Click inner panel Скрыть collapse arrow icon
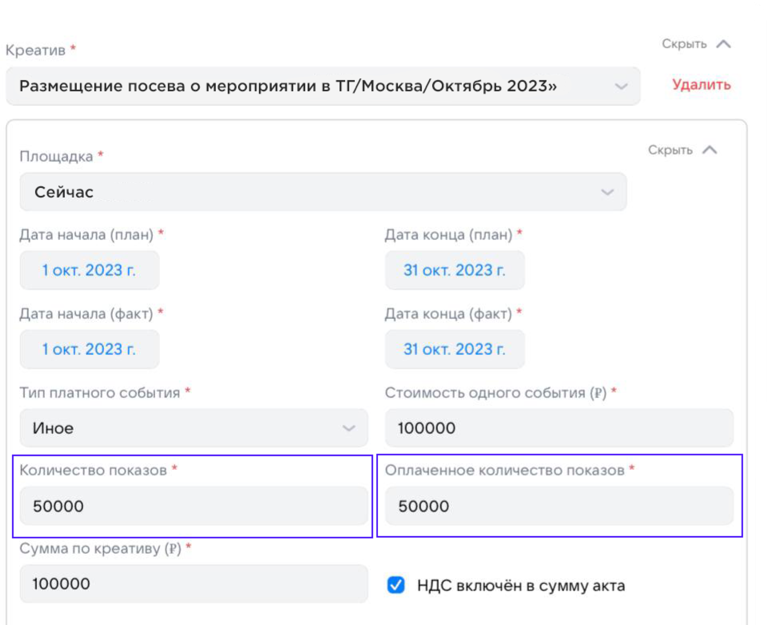 coord(710,150)
